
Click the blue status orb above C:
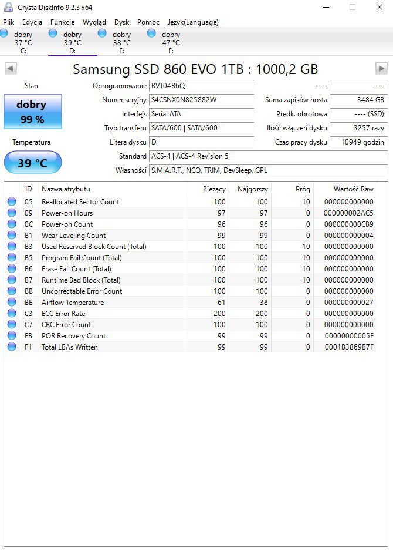4,33
